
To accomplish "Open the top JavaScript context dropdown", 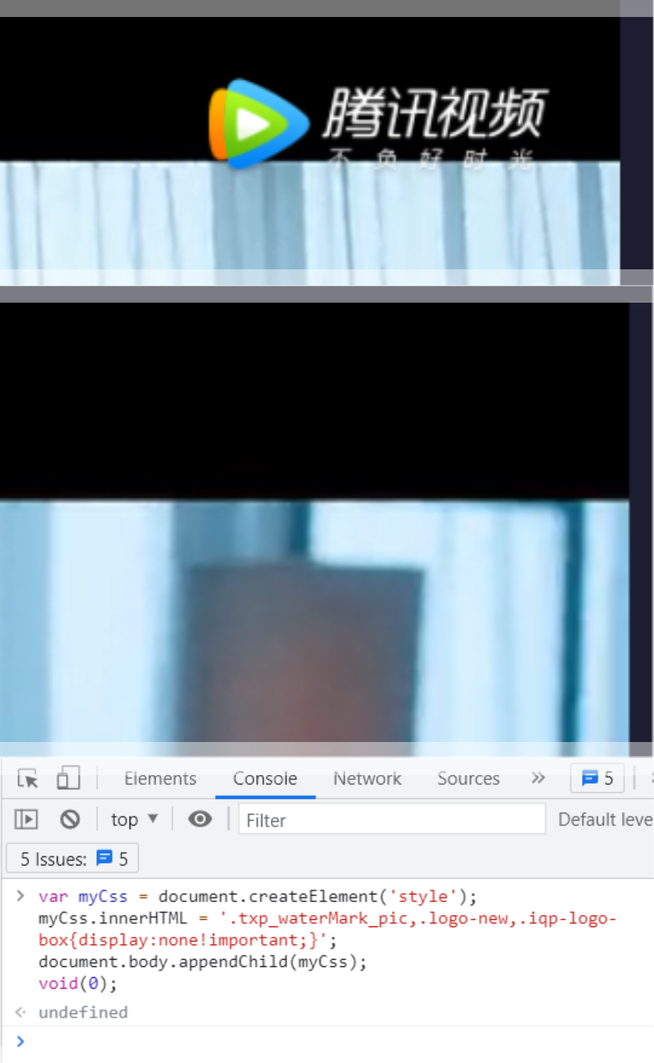I will click(x=134, y=819).
